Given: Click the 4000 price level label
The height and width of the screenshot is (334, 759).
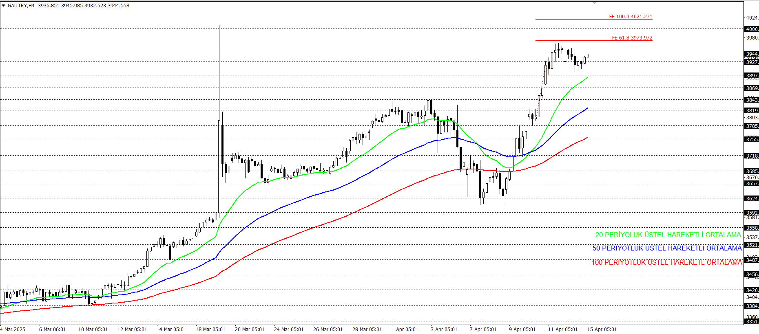Looking at the screenshot, I should (752, 29).
